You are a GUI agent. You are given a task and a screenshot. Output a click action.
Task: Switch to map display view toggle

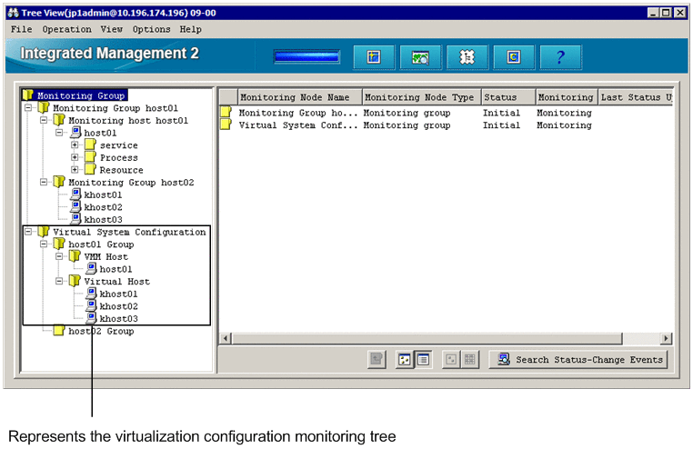coord(405,360)
